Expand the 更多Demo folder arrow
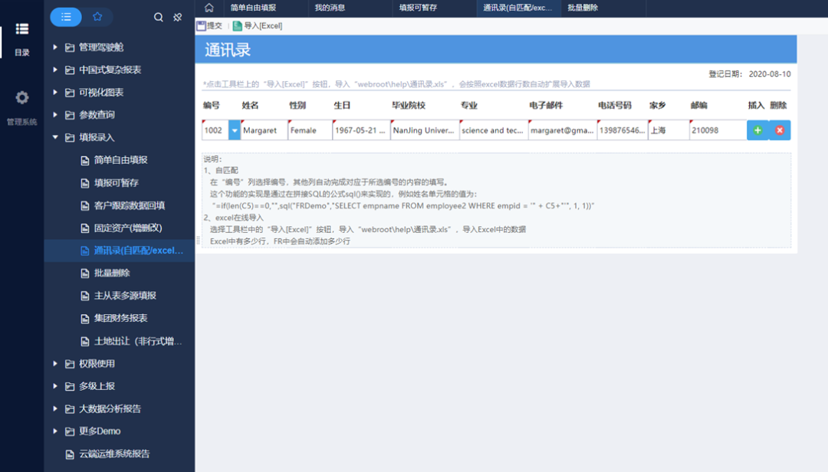This screenshot has width=828, height=472. click(55, 431)
